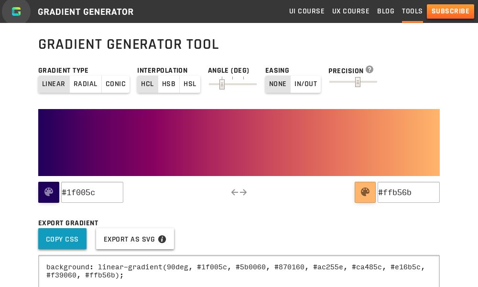Click the Subscribe button
The width and height of the screenshot is (478, 287).
[x=450, y=11]
